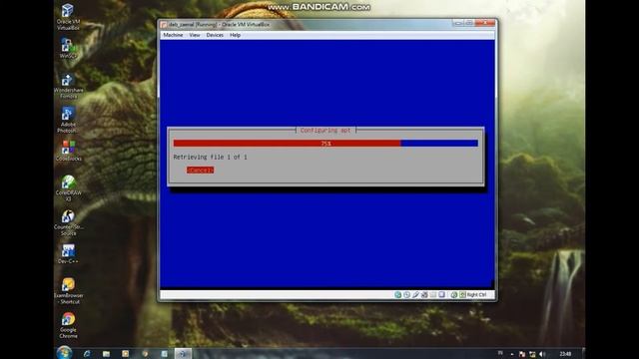639x359 pixels.
Task: Open Oracle VM VirtualBox desktop shortcut
Action: [68, 17]
